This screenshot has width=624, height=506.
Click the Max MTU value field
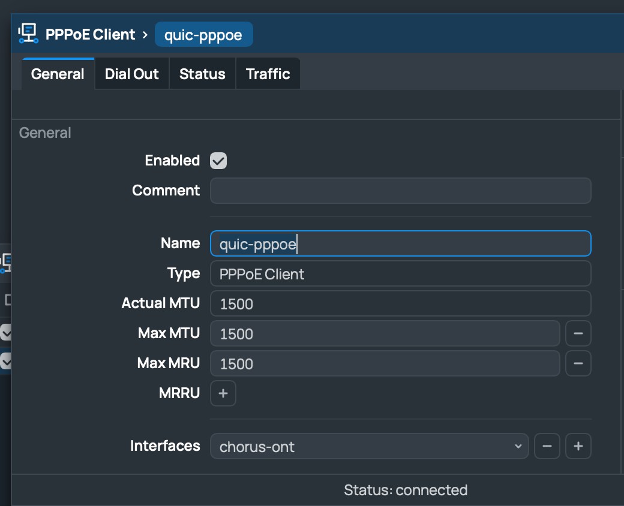[385, 333]
